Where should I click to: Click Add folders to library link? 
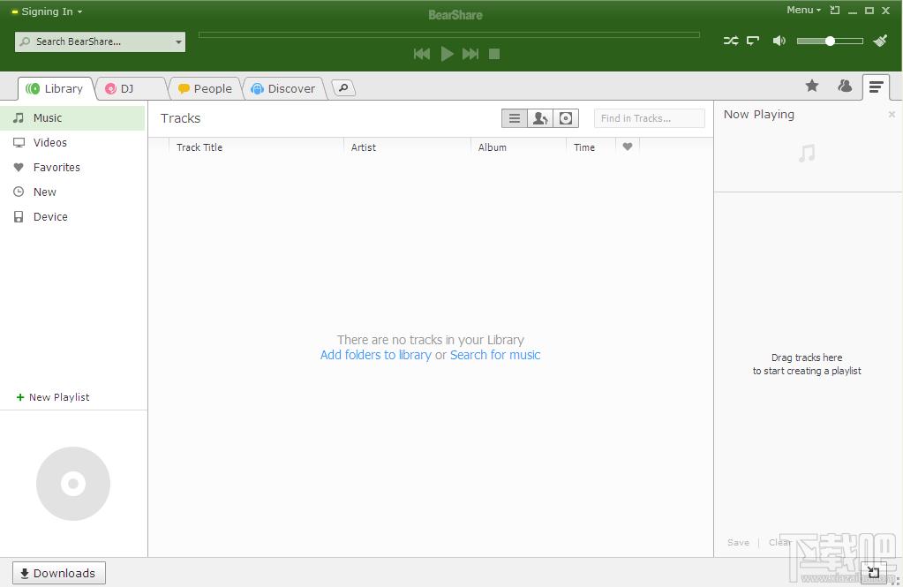coord(375,355)
